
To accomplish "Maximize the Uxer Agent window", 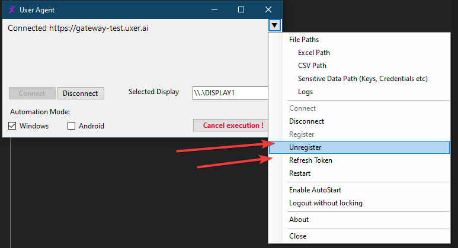I will click(x=241, y=9).
